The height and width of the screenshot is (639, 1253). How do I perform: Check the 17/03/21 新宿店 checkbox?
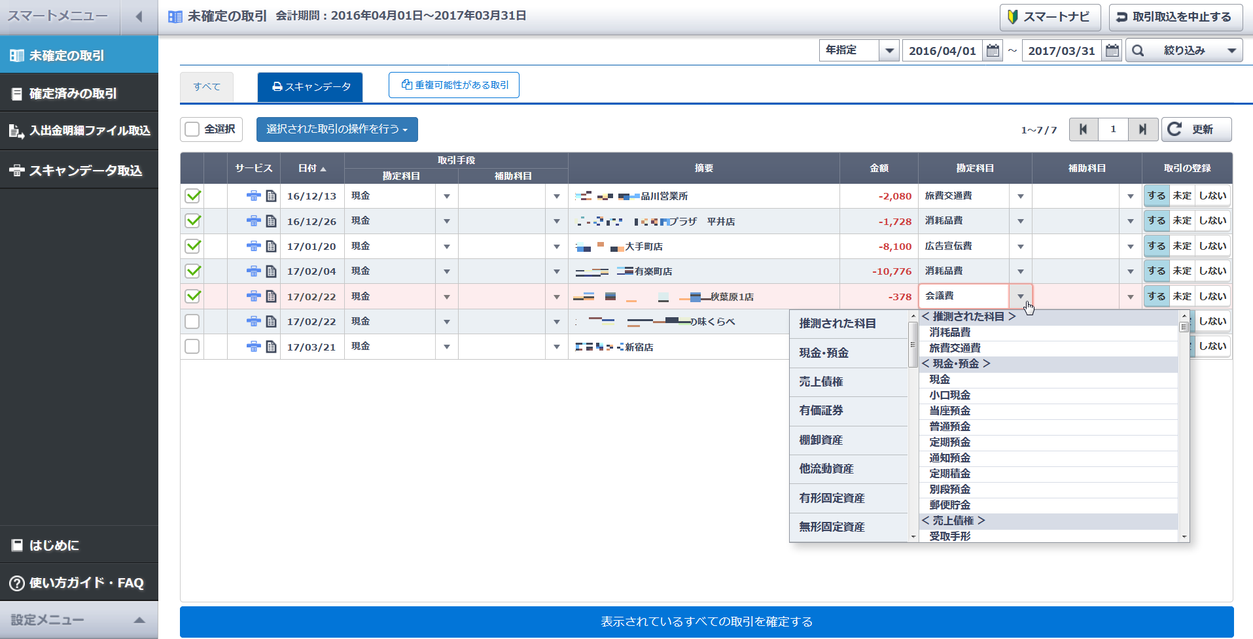(192, 347)
